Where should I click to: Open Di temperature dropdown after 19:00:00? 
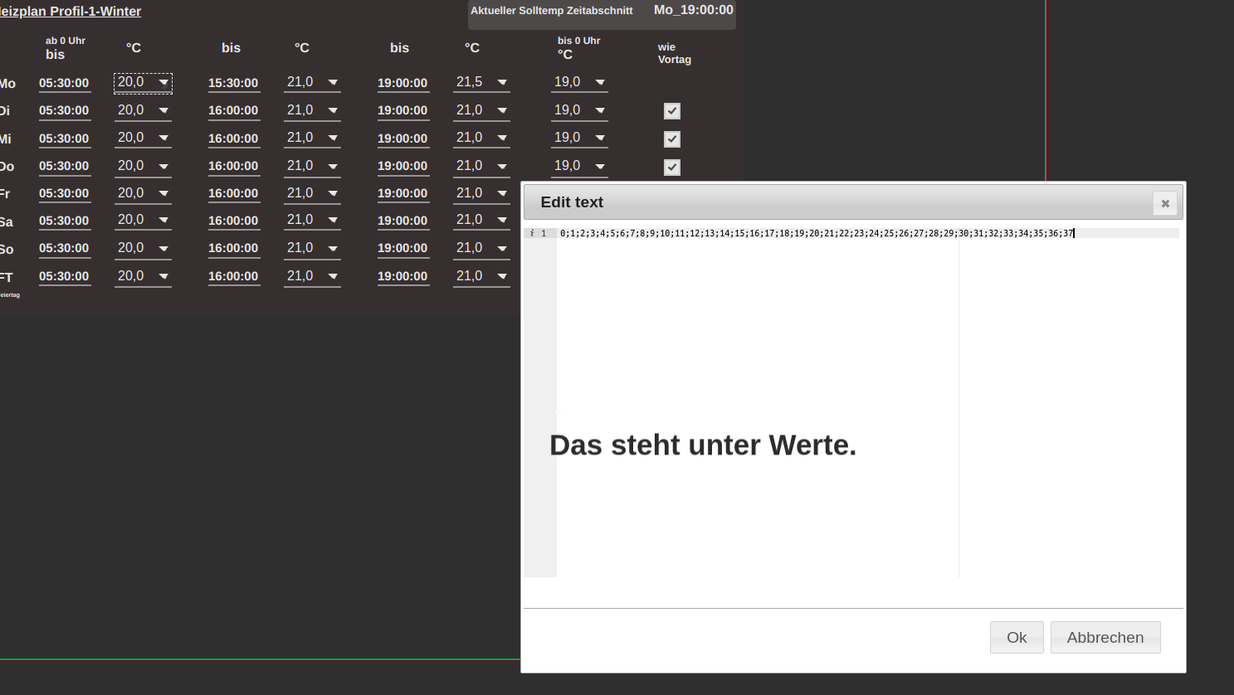(481, 110)
